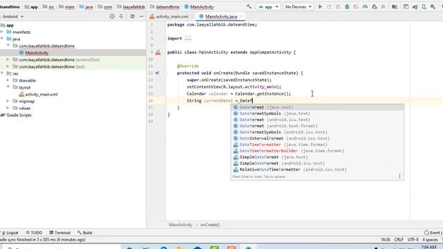
Task: Open Project panel settings gear
Action: [x=132, y=17]
